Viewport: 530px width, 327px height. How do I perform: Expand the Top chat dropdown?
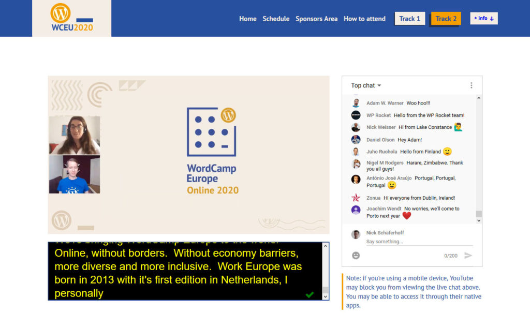coord(366,85)
